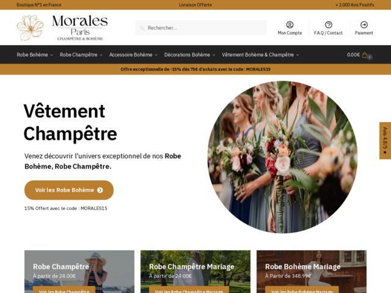Open the F.A.Q / Contact question icon
Screen dimensions: 391x293
(329, 24)
